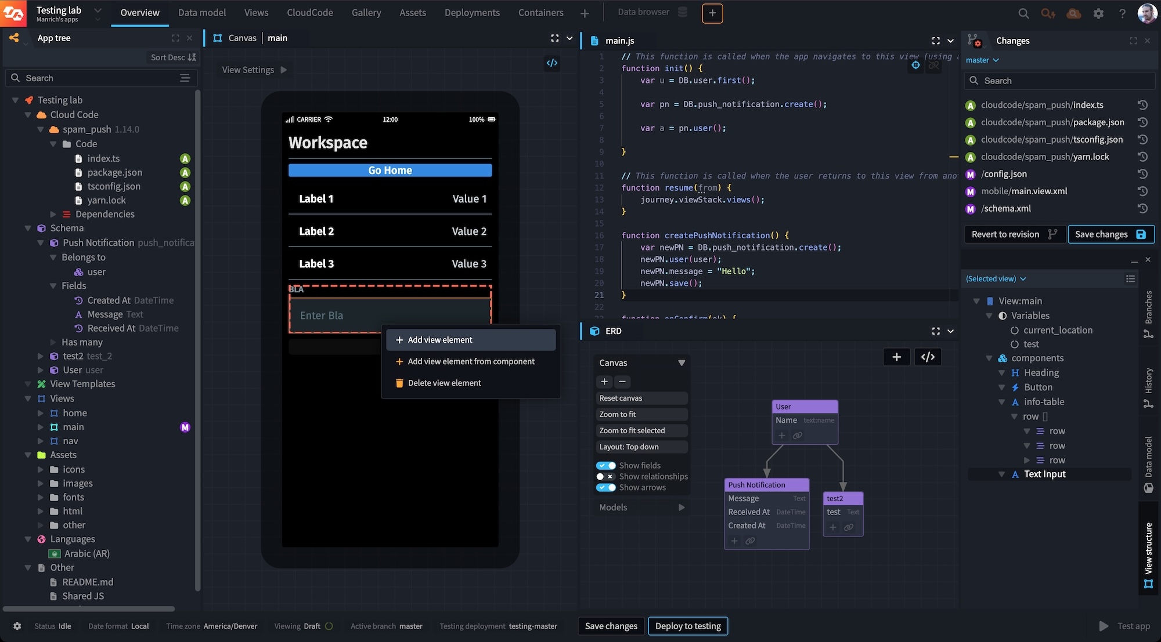
Task: Maximize the Canvas panel
Action: 554,38
